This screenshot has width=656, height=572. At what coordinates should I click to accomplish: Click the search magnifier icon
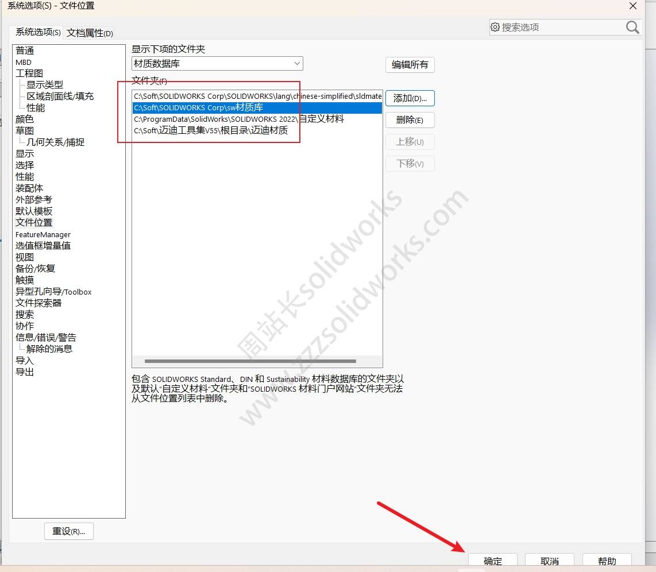click(x=632, y=27)
